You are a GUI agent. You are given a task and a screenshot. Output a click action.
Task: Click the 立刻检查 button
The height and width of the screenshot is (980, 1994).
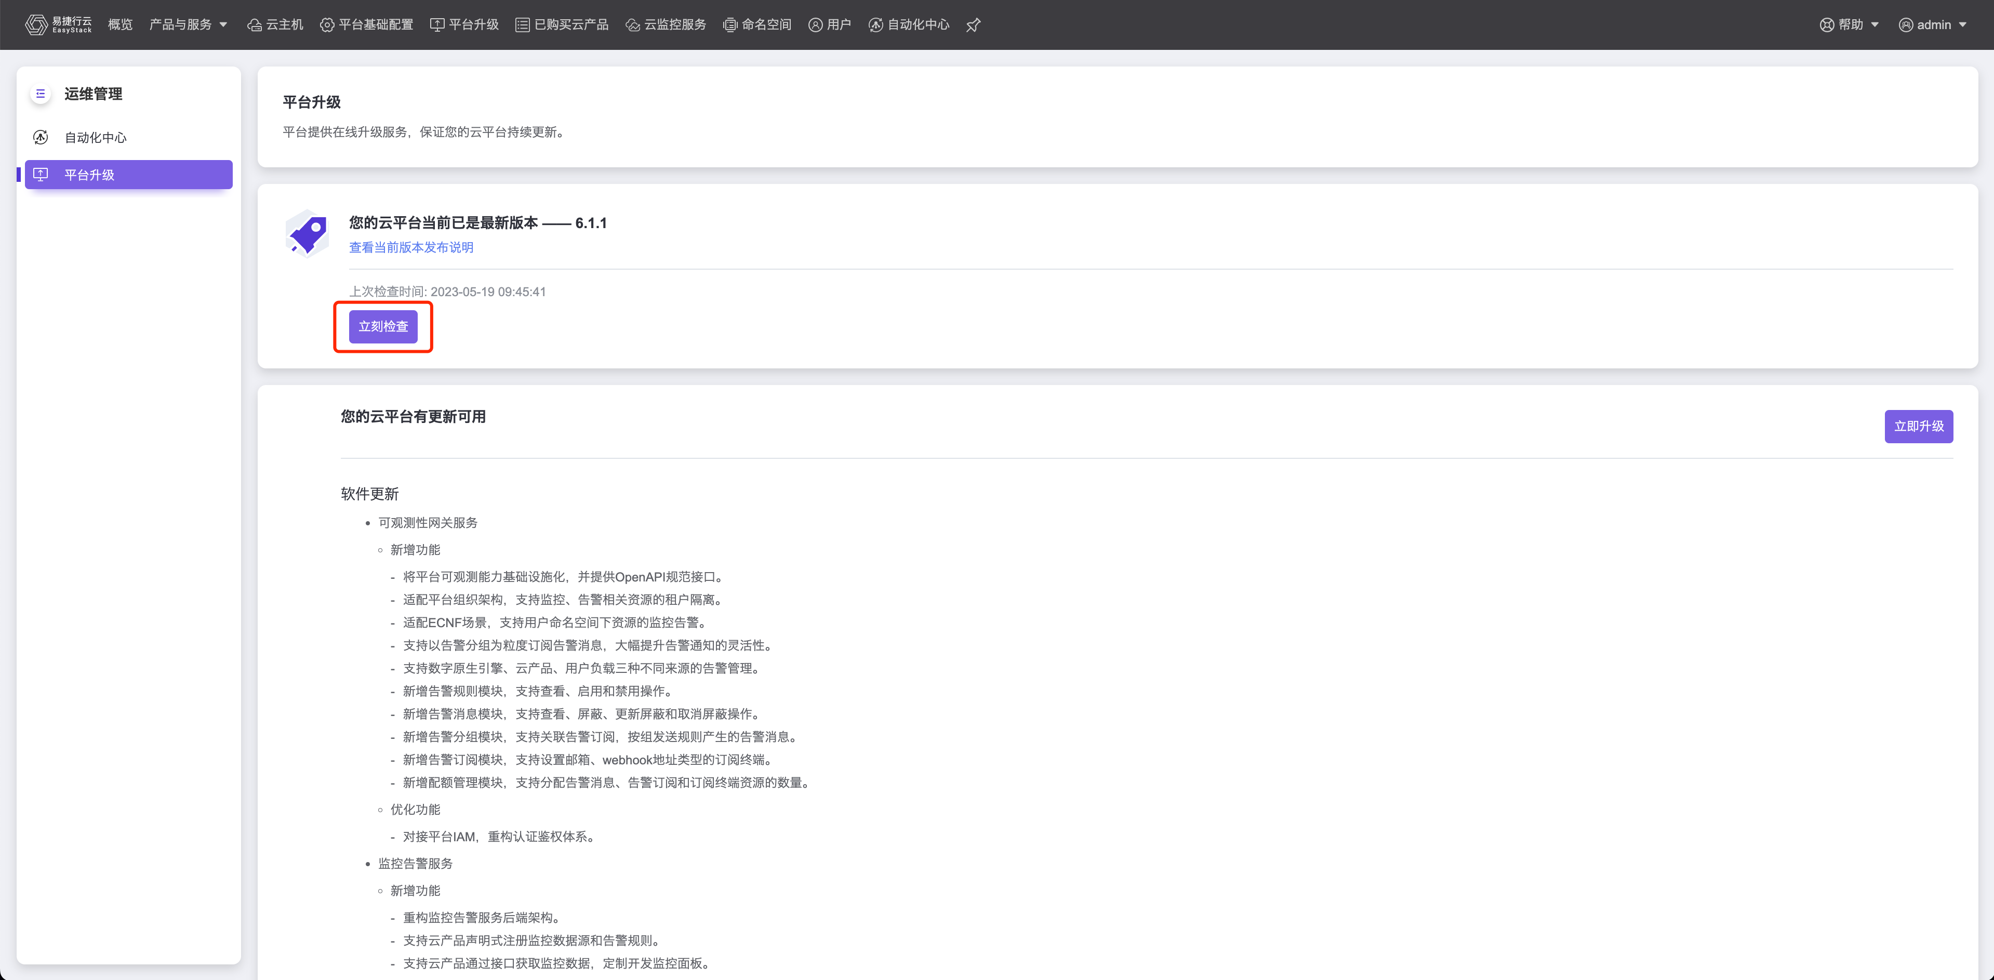[383, 327]
